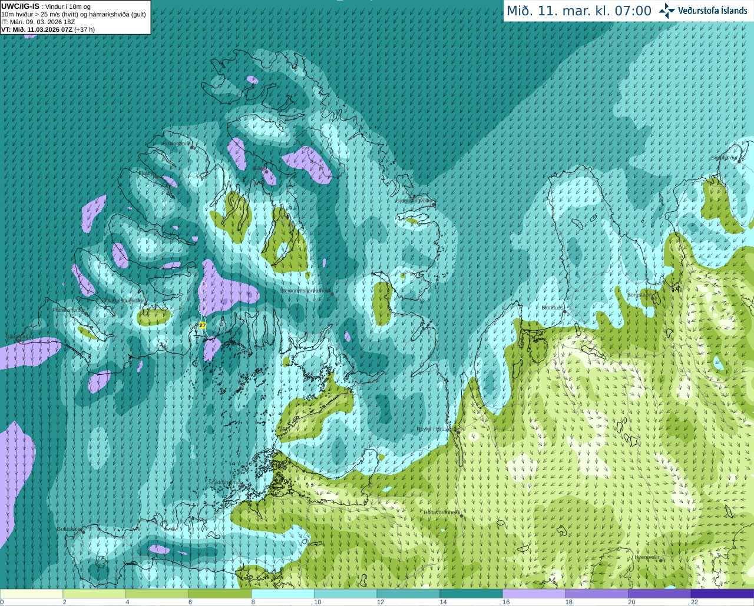The height and width of the screenshot is (606, 754).
Task: Click the Veðurstofa Íslands logo icon
Action: (x=667, y=11)
